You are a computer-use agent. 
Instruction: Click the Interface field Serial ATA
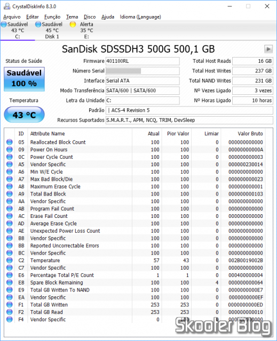pyautogui.click(x=143, y=80)
